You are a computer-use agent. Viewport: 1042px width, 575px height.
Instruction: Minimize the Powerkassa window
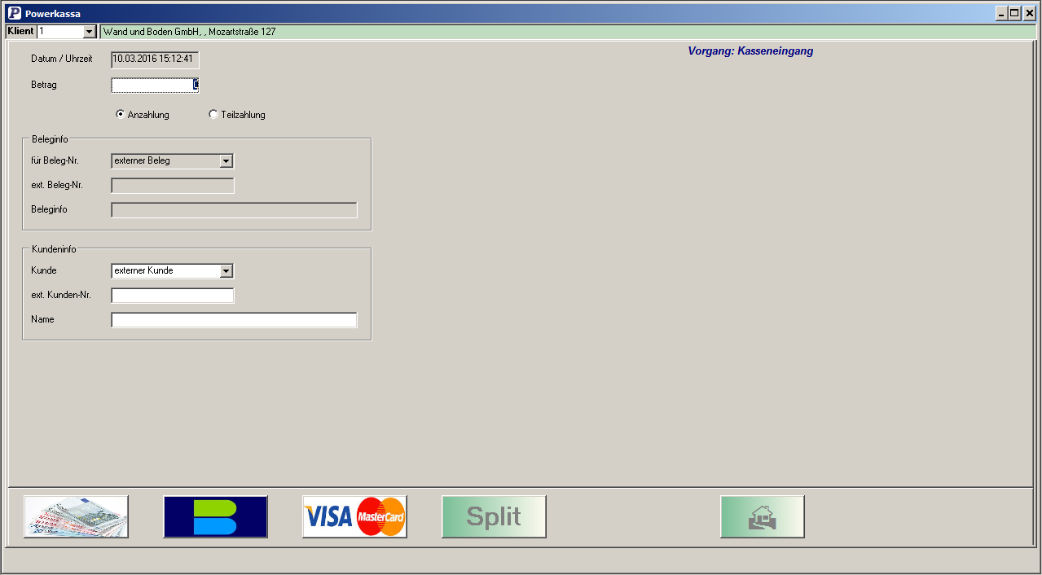(x=1001, y=13)
